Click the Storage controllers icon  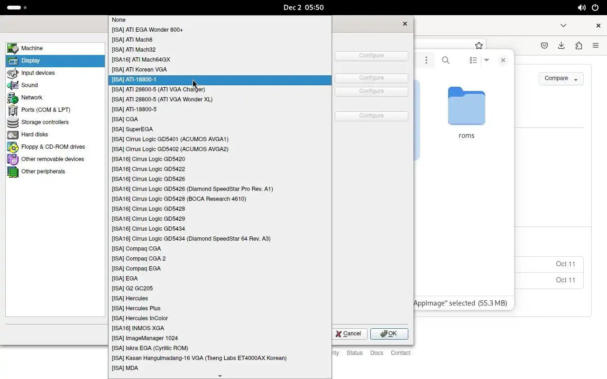[x=13, y=122]
